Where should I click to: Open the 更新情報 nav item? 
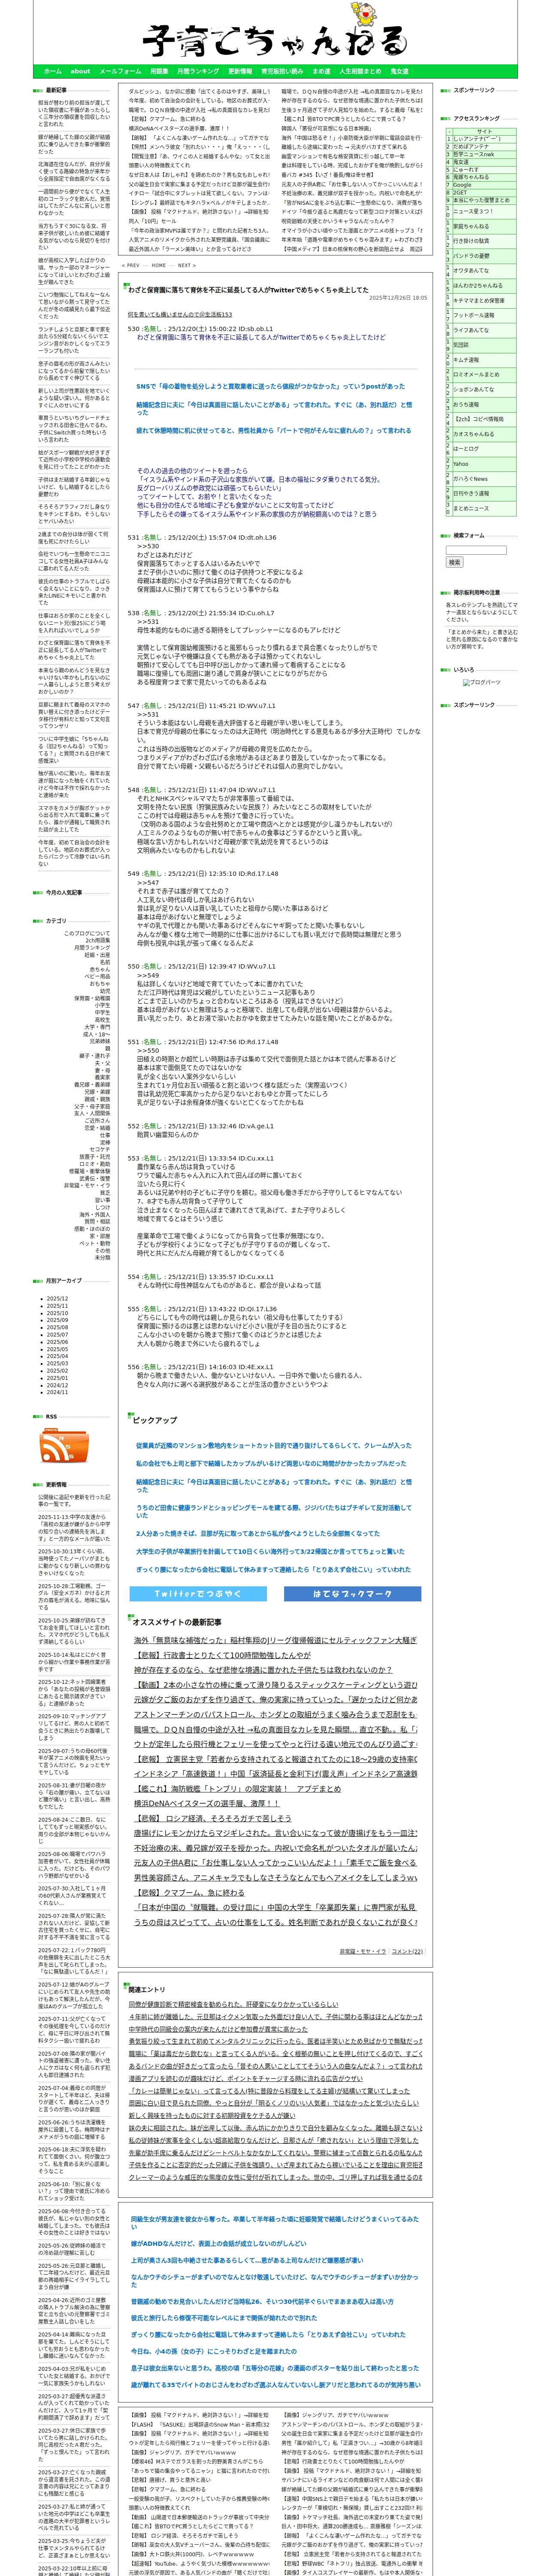(240, 72)
